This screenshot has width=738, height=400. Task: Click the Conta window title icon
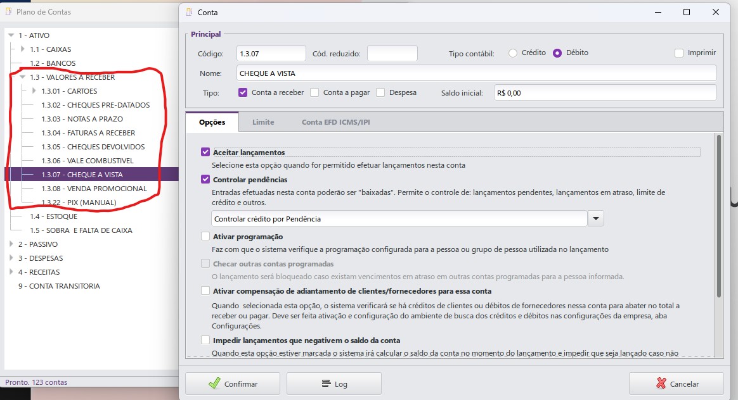pyautogui.click(x=190, y=12)
